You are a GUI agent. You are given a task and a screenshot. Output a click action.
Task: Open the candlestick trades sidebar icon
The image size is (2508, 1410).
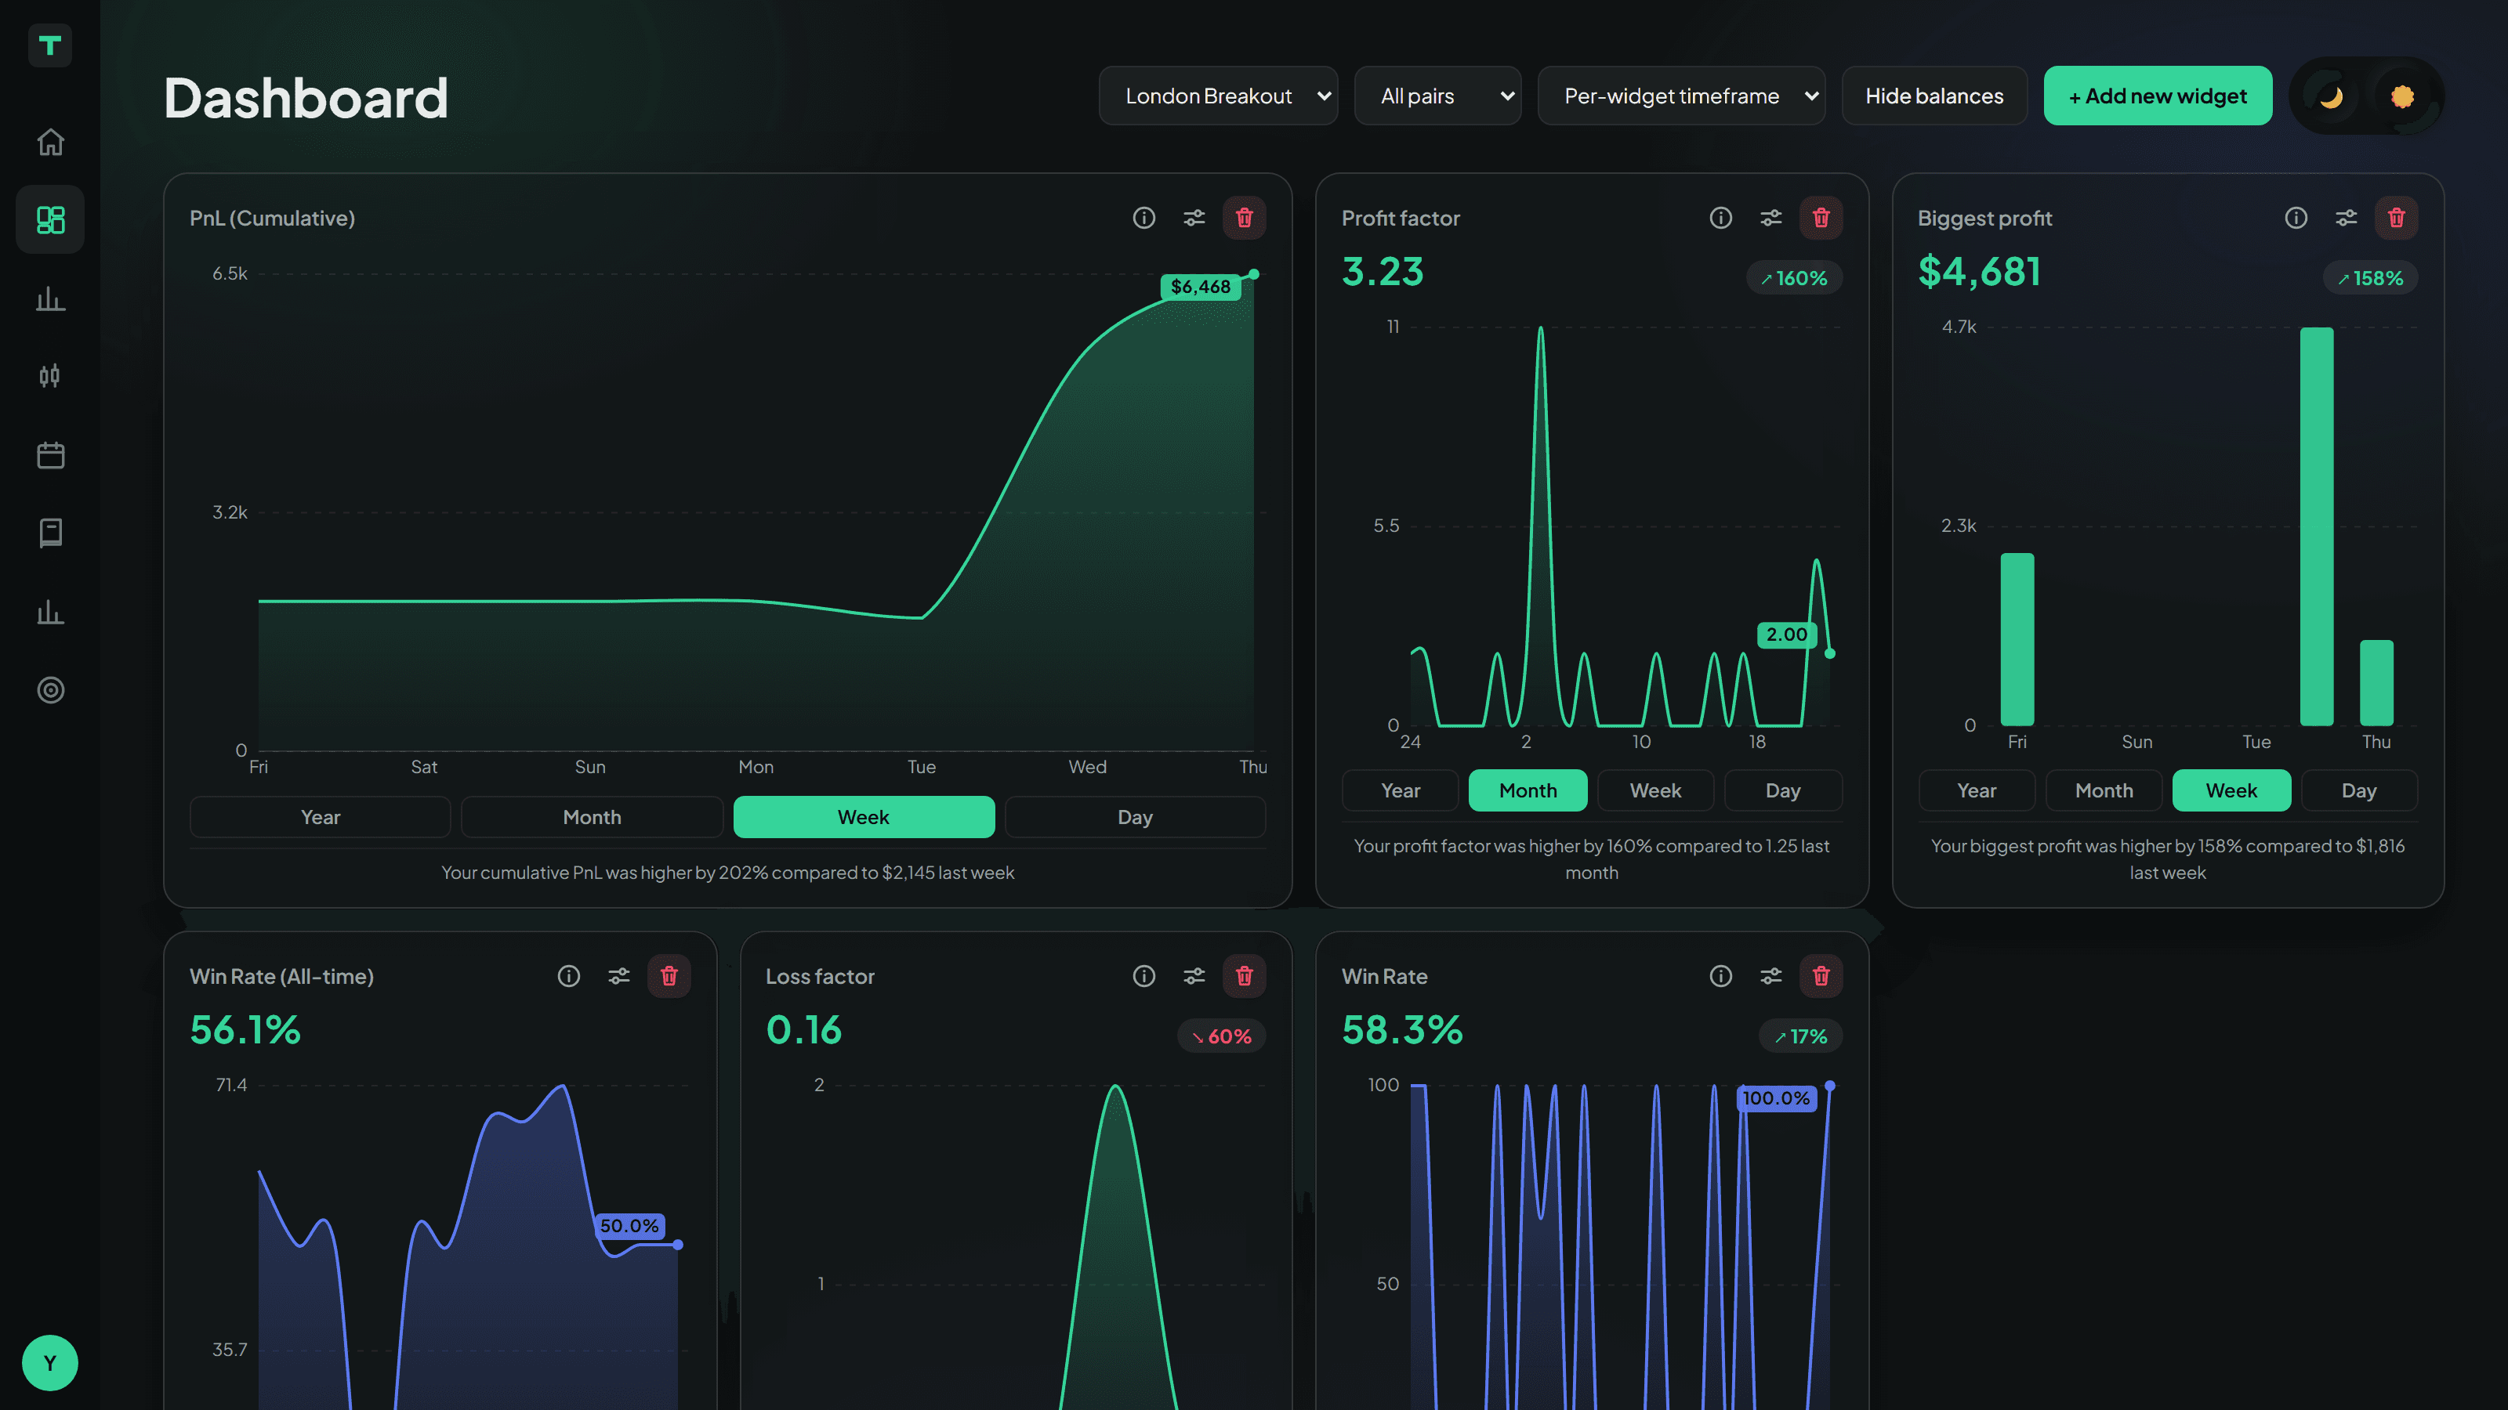click(x=51, y=376)
